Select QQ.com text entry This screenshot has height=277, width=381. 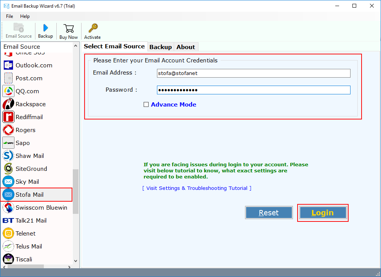27,91
